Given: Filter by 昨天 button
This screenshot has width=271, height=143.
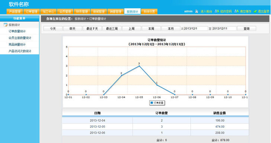Looking at the screenshot, I should [x=73, y=29].
